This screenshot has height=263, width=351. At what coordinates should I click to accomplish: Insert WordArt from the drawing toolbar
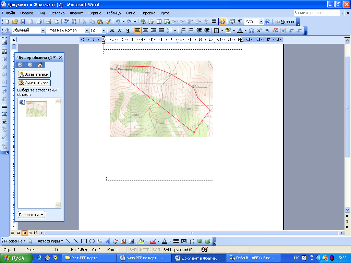pyautogui.click(x=107, y=241)
